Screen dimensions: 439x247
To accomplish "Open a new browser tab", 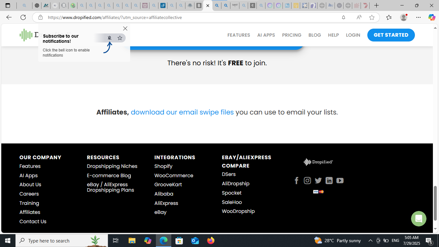I will 377,5.
